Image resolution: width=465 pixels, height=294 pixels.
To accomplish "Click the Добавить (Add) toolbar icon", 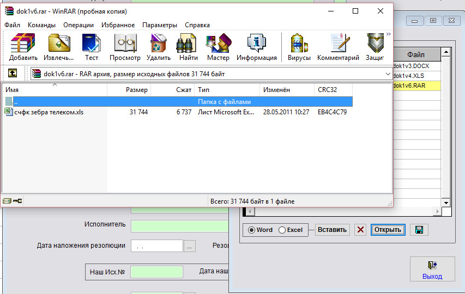I will click(x=23, y=47).
